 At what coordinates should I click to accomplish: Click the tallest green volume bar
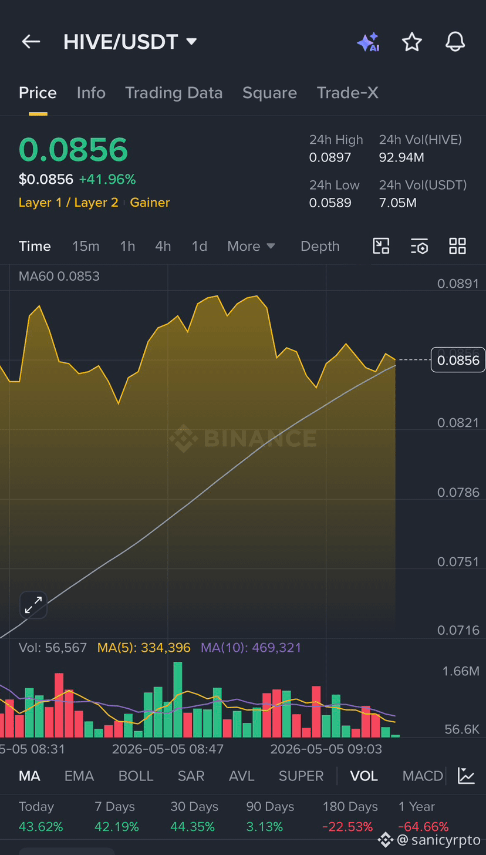(178, 699)
